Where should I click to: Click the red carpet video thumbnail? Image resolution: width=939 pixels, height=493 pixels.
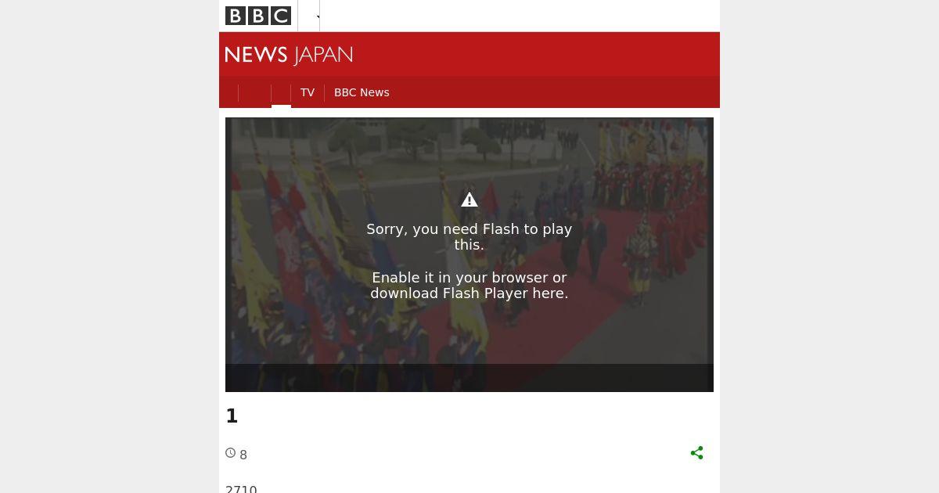coord(469,254)
